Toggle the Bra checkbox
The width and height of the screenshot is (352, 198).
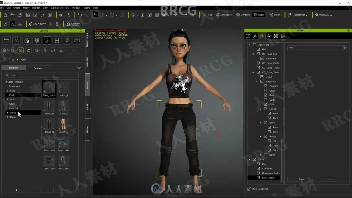[x=258, y=164]
